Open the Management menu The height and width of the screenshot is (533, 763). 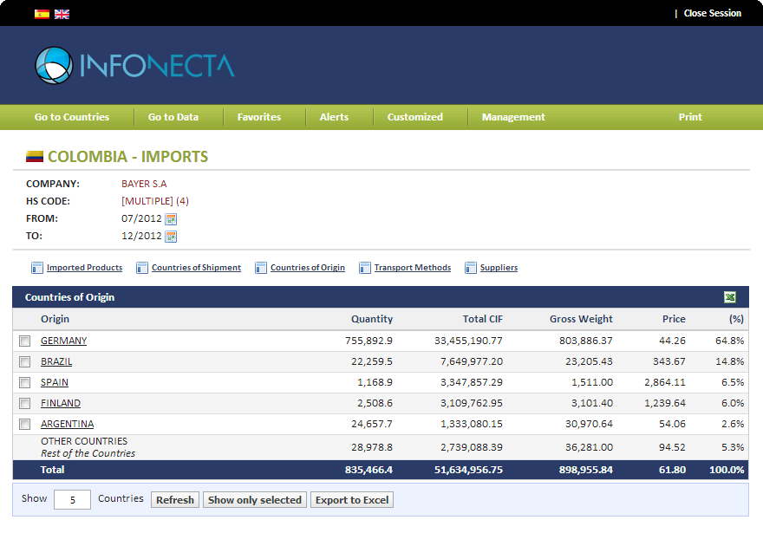[x=513, y=117]
